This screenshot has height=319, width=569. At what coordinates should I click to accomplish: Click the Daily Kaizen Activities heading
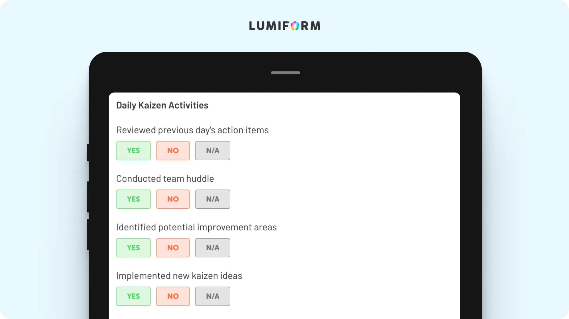click(x=162, y=105)
